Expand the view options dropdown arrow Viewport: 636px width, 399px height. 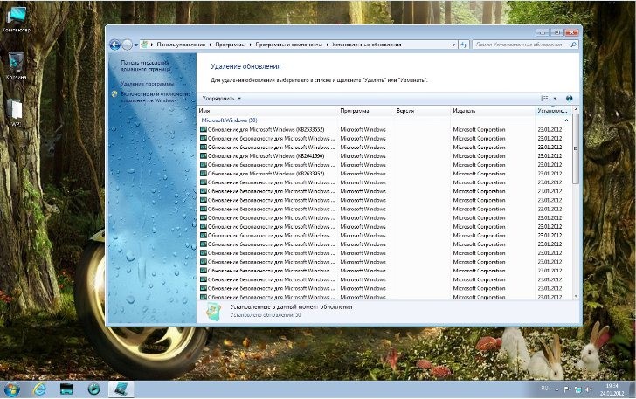click(555, 99)
